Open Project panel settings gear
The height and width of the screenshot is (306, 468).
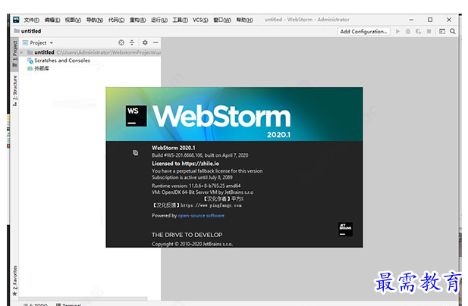tap(145, 42)
